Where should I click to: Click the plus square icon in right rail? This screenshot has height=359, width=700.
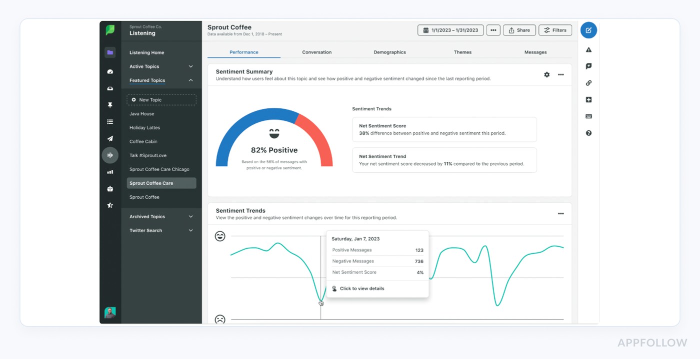pos(588,100)
